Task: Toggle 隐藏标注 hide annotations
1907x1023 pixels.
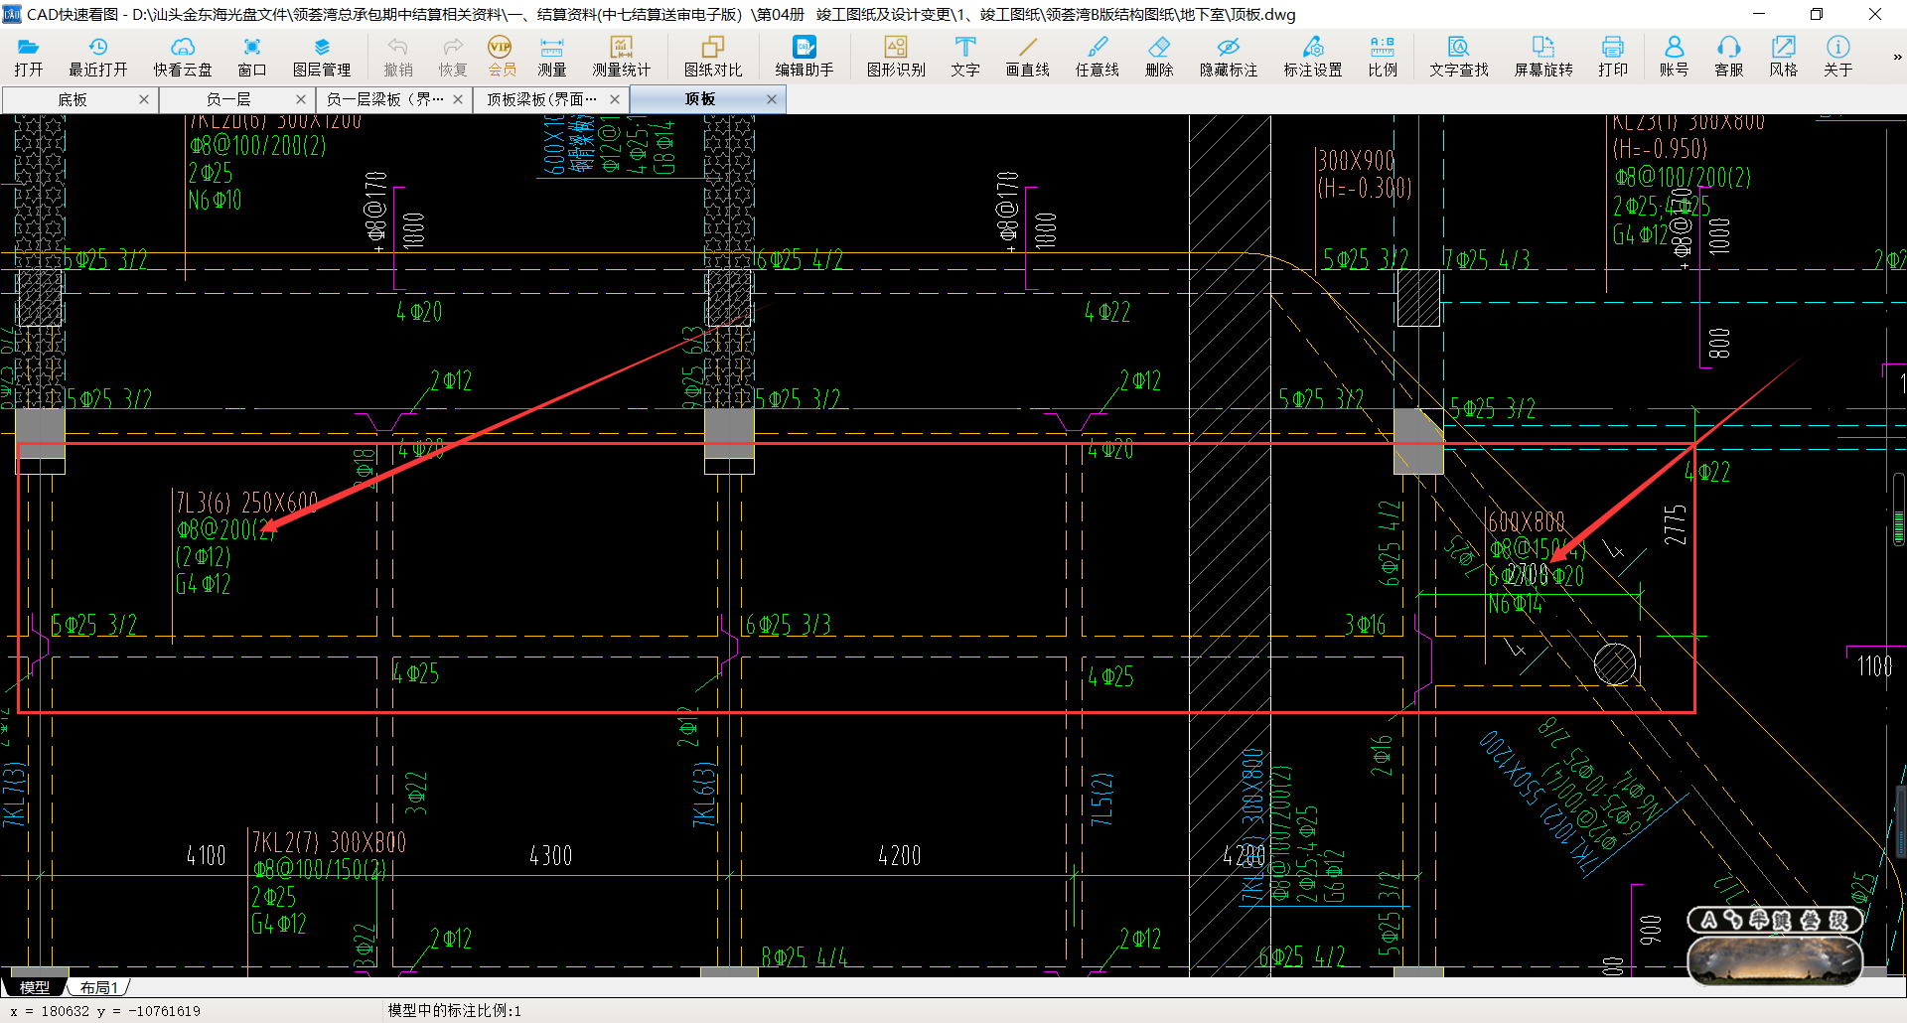Action: (x=1229, y=57)
